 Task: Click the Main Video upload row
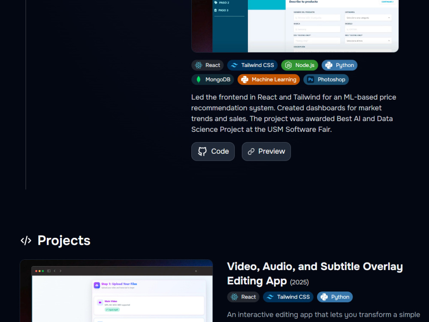[149, 305]
